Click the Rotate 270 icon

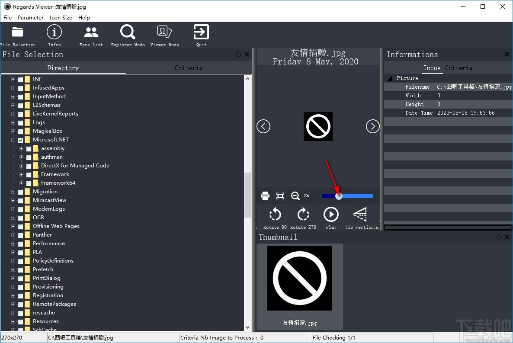303,215
